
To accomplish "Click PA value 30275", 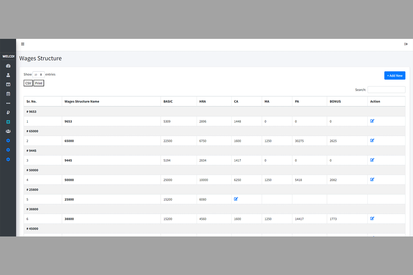I will pyautogui.click(x=299, y=141).
